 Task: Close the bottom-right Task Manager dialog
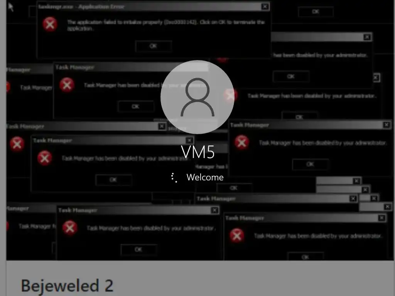pos(381,218)
